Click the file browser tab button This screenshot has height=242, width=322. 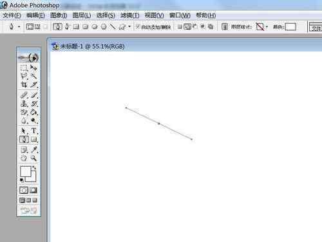click(316, 28)
